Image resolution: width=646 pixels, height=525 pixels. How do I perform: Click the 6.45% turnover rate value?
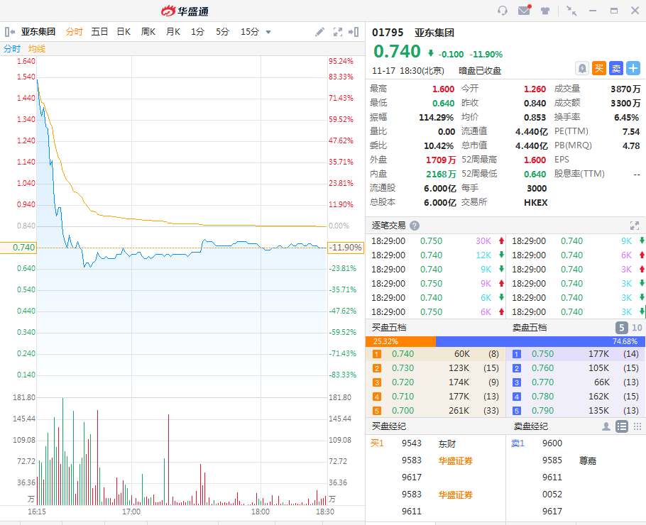(627, 117)
